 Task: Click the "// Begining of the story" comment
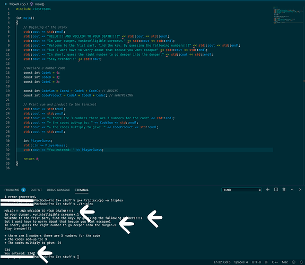[x=45, y=27]
